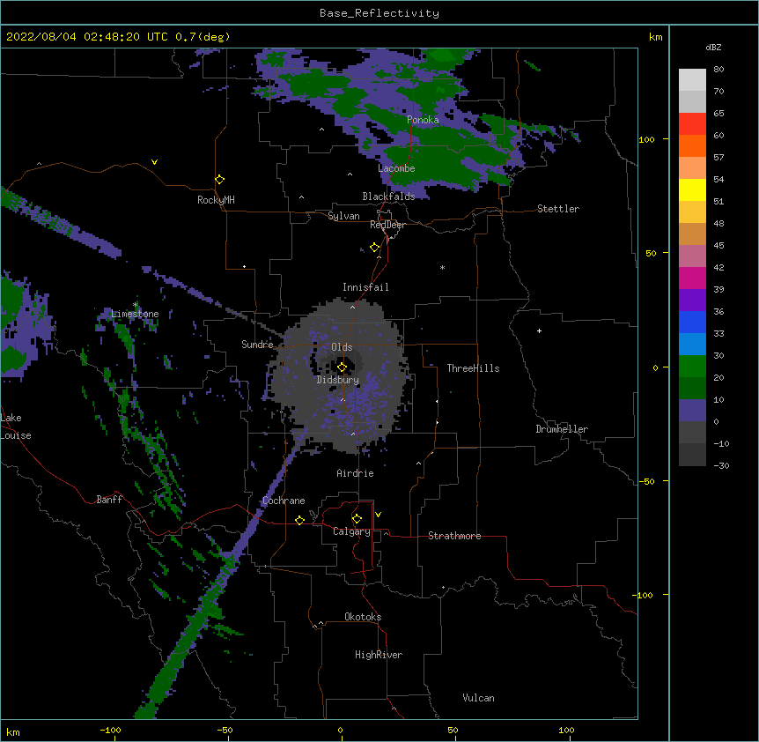759x742 pixels.
Task: Click the Limestone label
Action: point(135,314)
